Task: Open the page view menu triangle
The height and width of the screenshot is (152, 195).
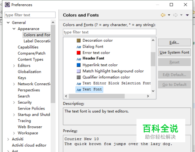Action: pyautogui.click(x=187, y=15)
